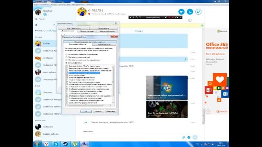This screenshot has width=262, height=147.
Task: Open 'Предотвращение выполнения данных' tab
Action: pyautogui.click(x=90, y=42)
